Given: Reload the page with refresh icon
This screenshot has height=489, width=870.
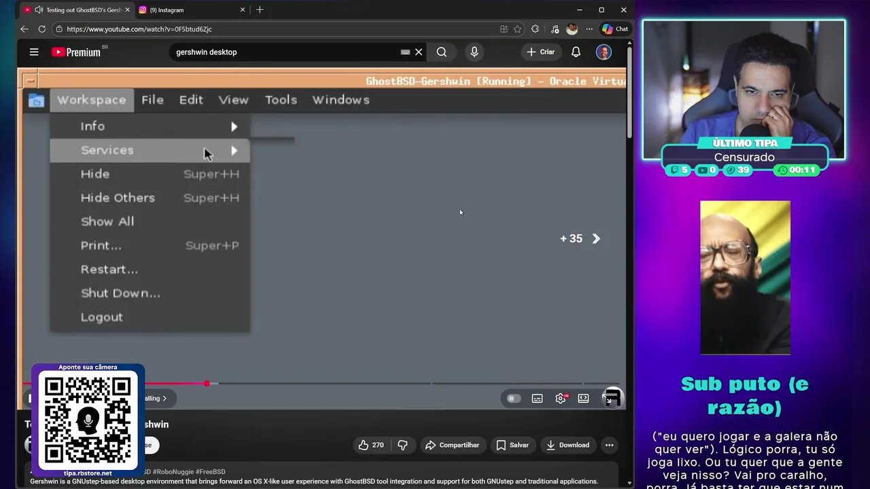Looking at the screenshot, I should [x=42, y=29].
